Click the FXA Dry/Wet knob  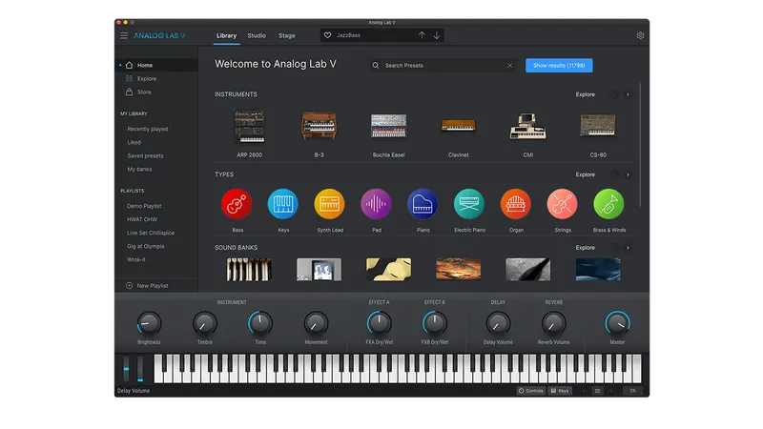coord(379,323)
